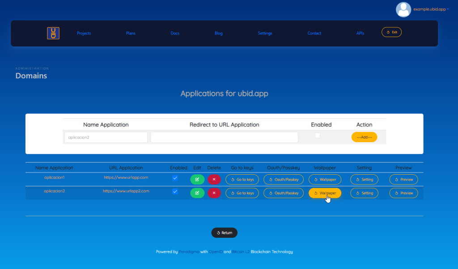
Task: Open the Projects menu
Action: pos(84,33)
